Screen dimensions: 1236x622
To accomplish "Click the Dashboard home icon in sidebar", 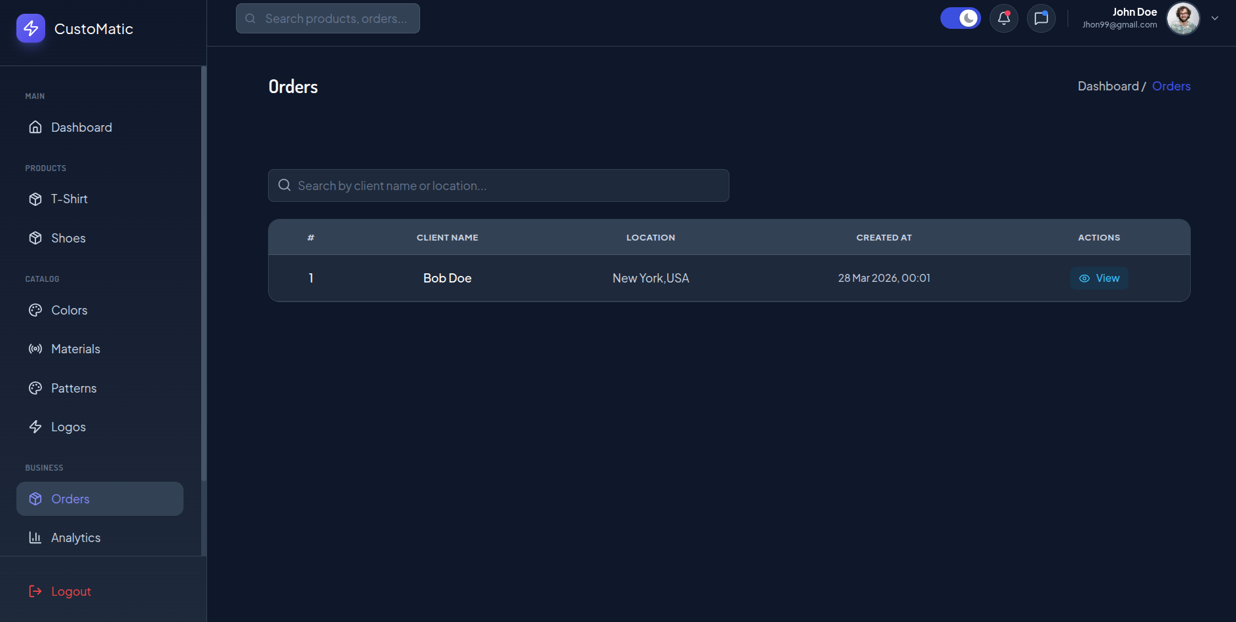I will [x=35, y=127].
